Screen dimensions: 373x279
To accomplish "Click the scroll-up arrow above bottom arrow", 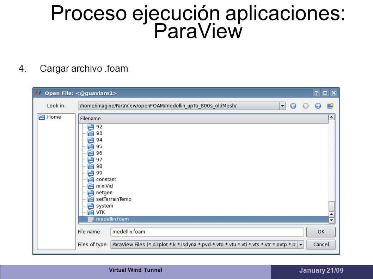I will [x=332, y=214].
